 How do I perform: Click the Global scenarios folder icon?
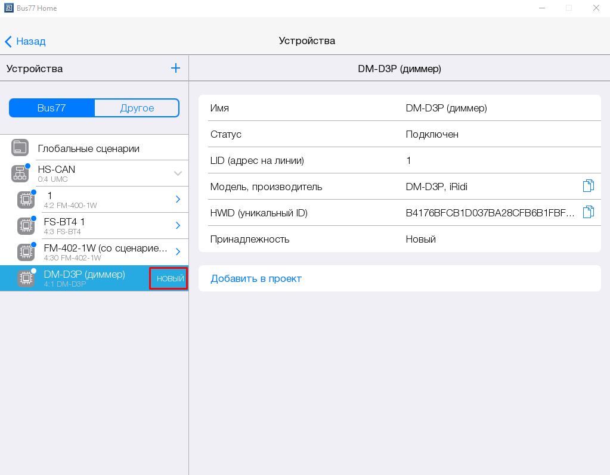pos(20,148)
